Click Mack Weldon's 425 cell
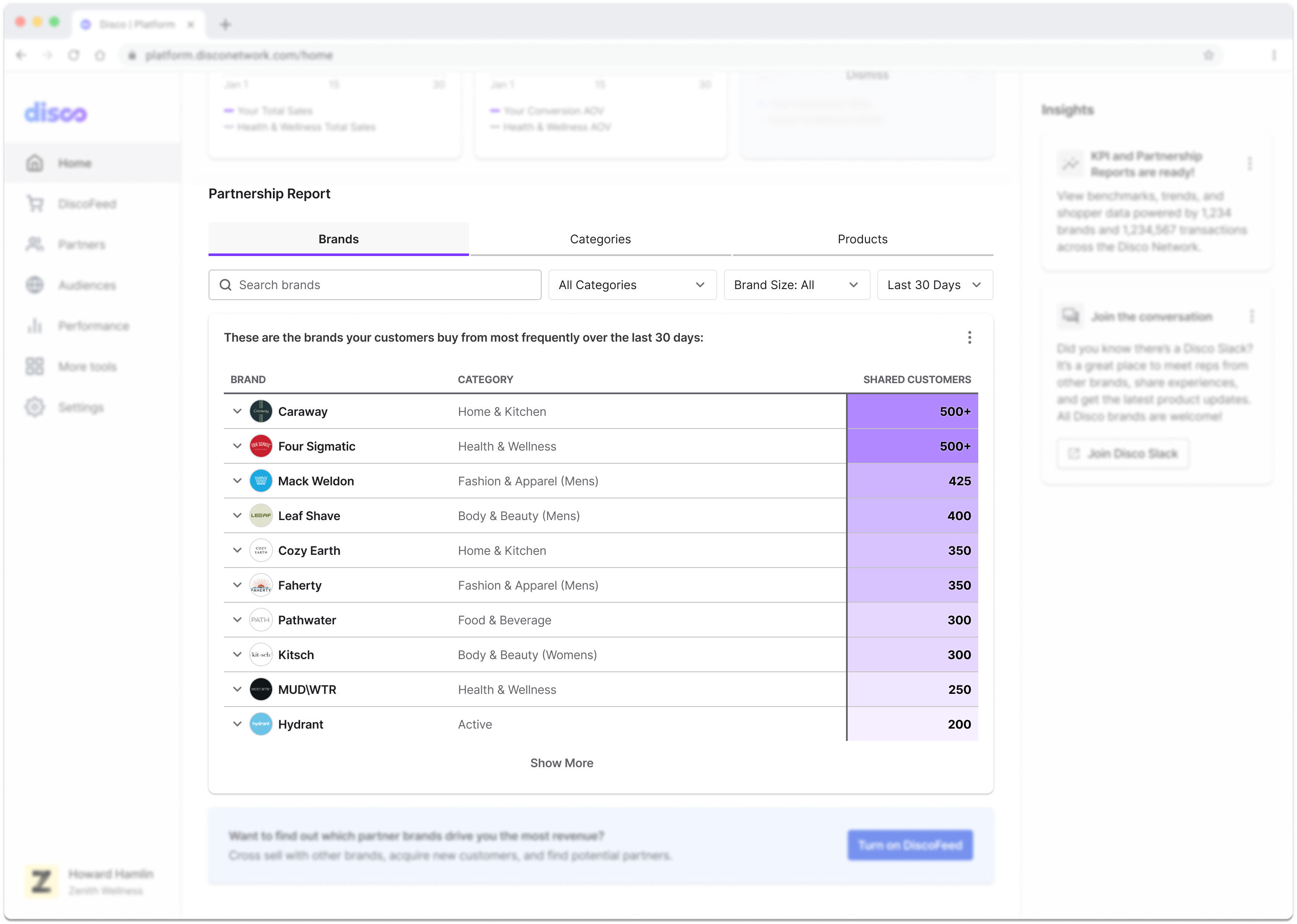 [x=913, y=481]
